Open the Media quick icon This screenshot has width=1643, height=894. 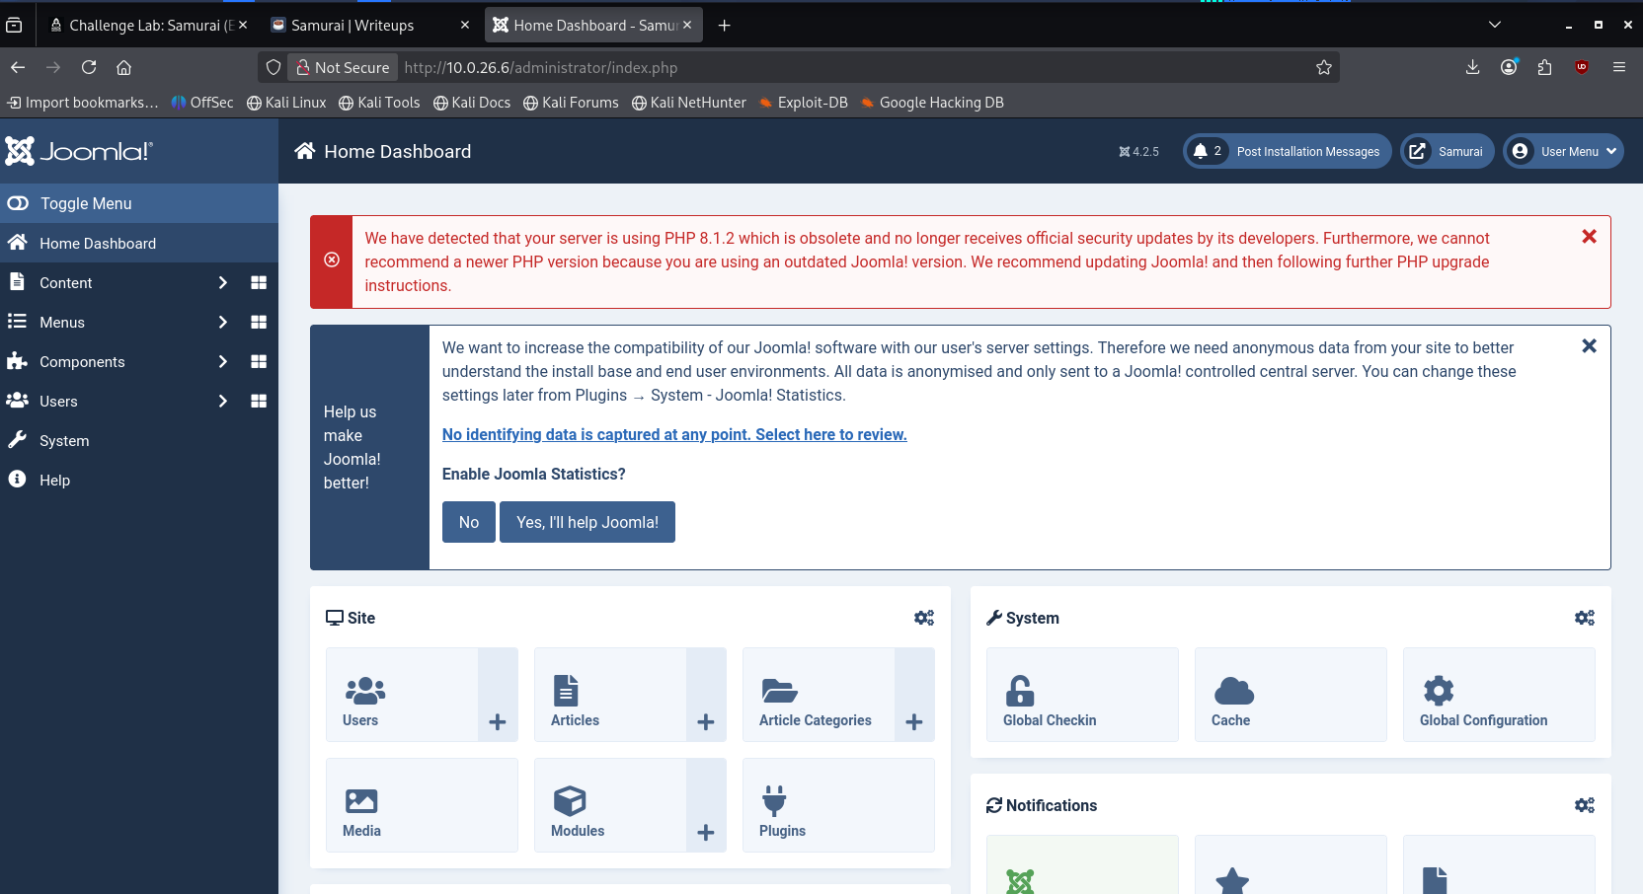422,805
